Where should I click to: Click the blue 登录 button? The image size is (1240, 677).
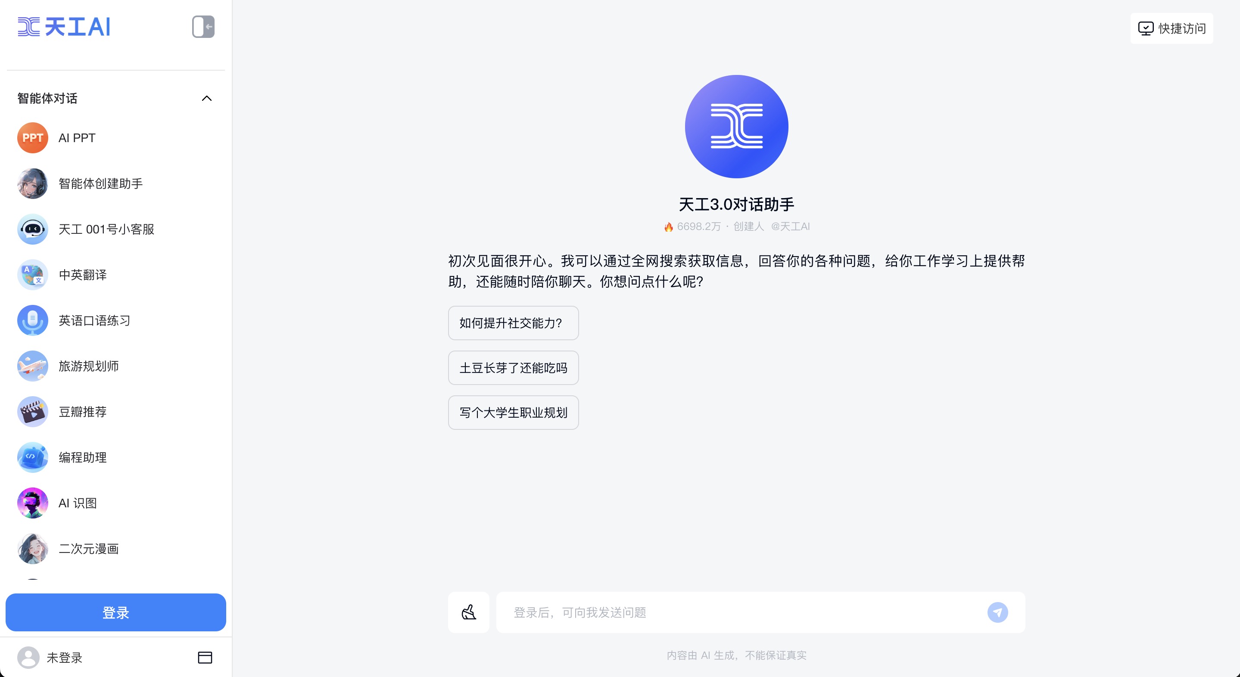[115, 612]
